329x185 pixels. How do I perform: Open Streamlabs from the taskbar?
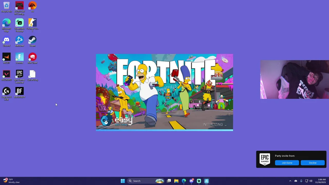pos(199,181)
